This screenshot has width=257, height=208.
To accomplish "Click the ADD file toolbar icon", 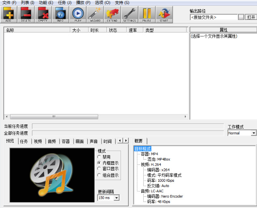I will 8,15.
